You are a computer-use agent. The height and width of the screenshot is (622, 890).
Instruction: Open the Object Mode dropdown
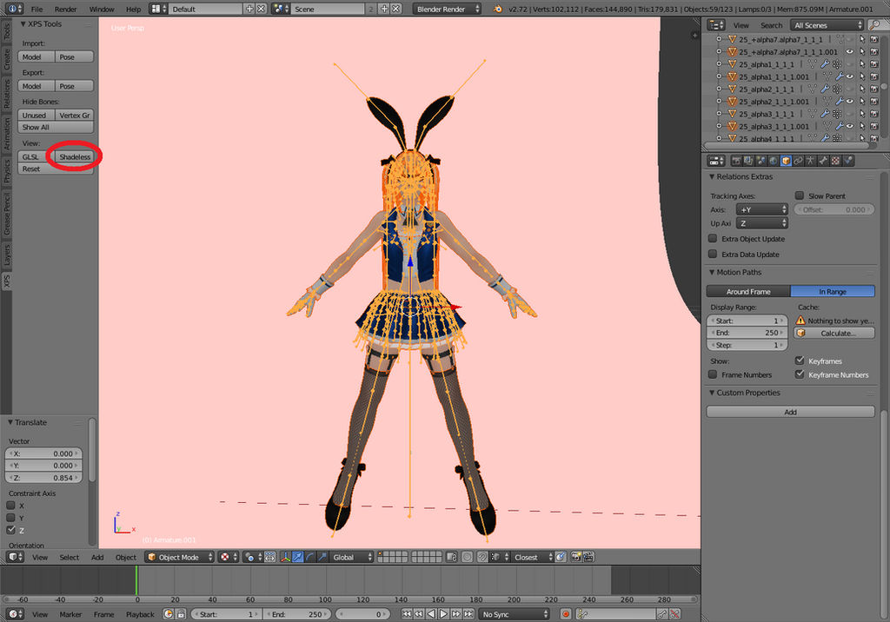coord(179,558)
